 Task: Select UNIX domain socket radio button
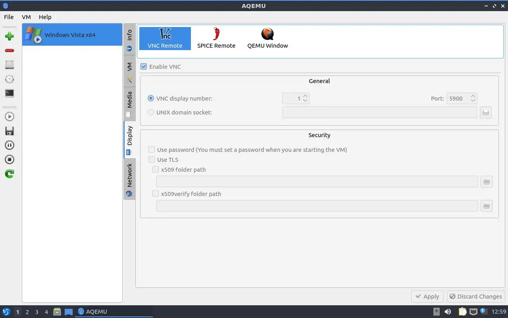coord(151,112)
